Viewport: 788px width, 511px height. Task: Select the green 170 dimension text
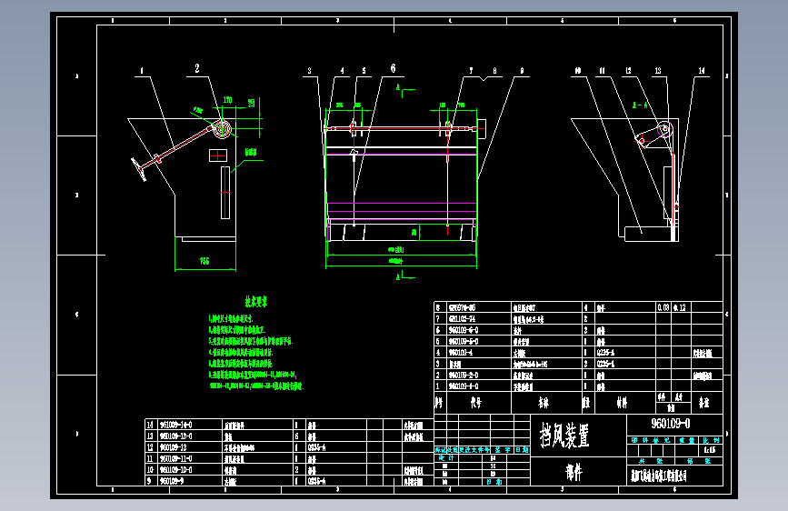coord(227,100)
